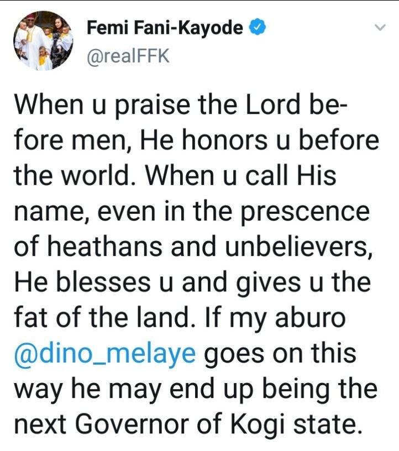
Task: Open the @dino_melaye mention
Action: coord(105,353)
